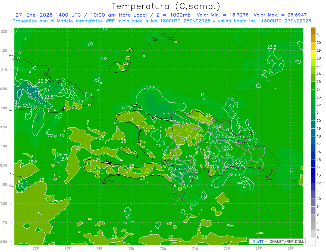
Task: Click the longitude axis label '70W'
Action: (x=227, y=248)
